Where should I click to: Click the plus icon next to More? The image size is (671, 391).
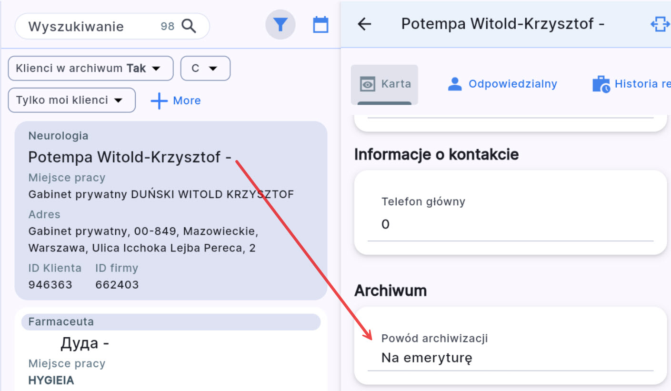[159, 100]
